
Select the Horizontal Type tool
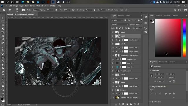pos(3,75)
